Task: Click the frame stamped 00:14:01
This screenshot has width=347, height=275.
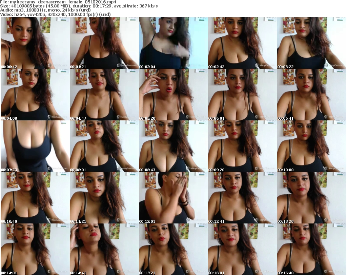Action: [x=35, y=249]
